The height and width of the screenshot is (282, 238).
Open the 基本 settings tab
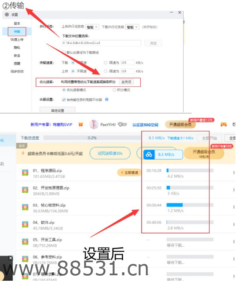point(17,24)
